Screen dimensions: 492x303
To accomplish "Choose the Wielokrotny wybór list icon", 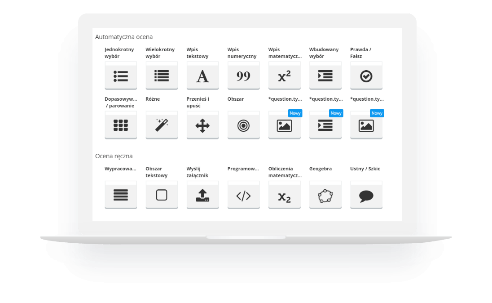I will (162, 76).
